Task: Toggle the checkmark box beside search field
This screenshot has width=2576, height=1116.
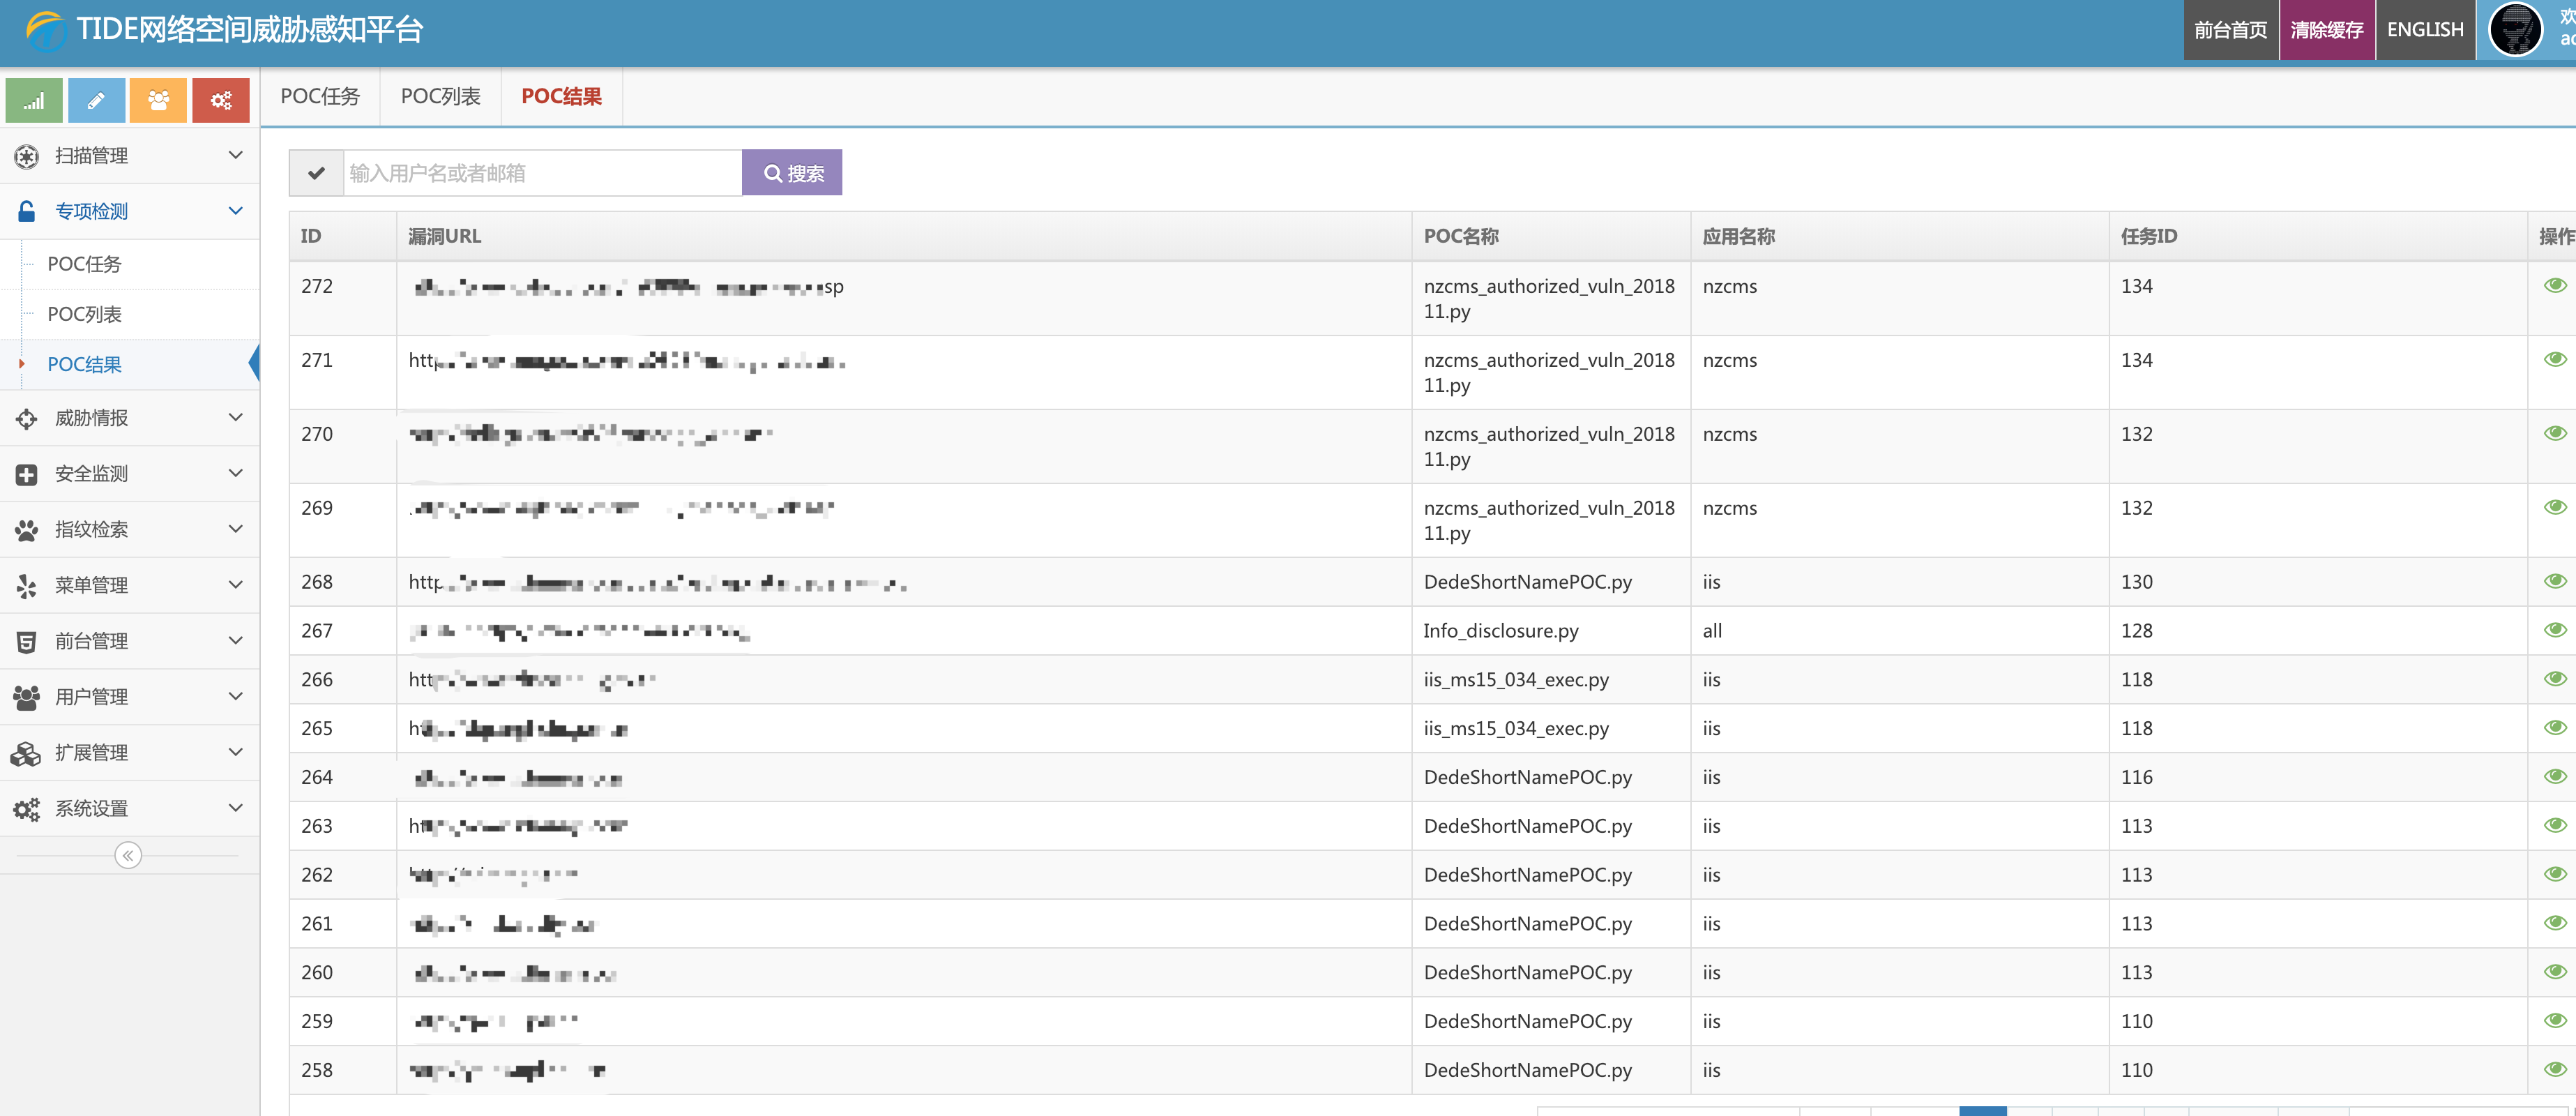Action: tap(316, 173)
